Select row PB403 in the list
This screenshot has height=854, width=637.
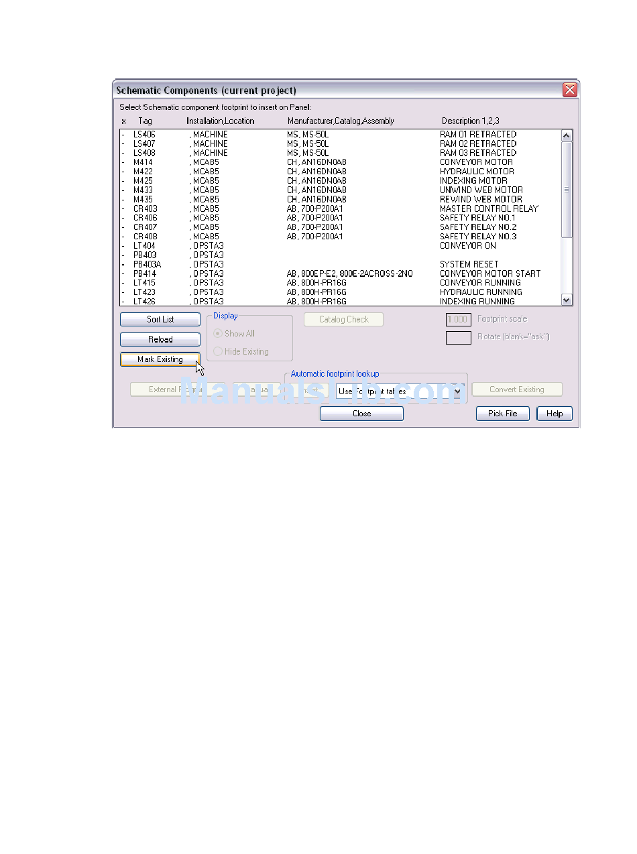point(340,255)
